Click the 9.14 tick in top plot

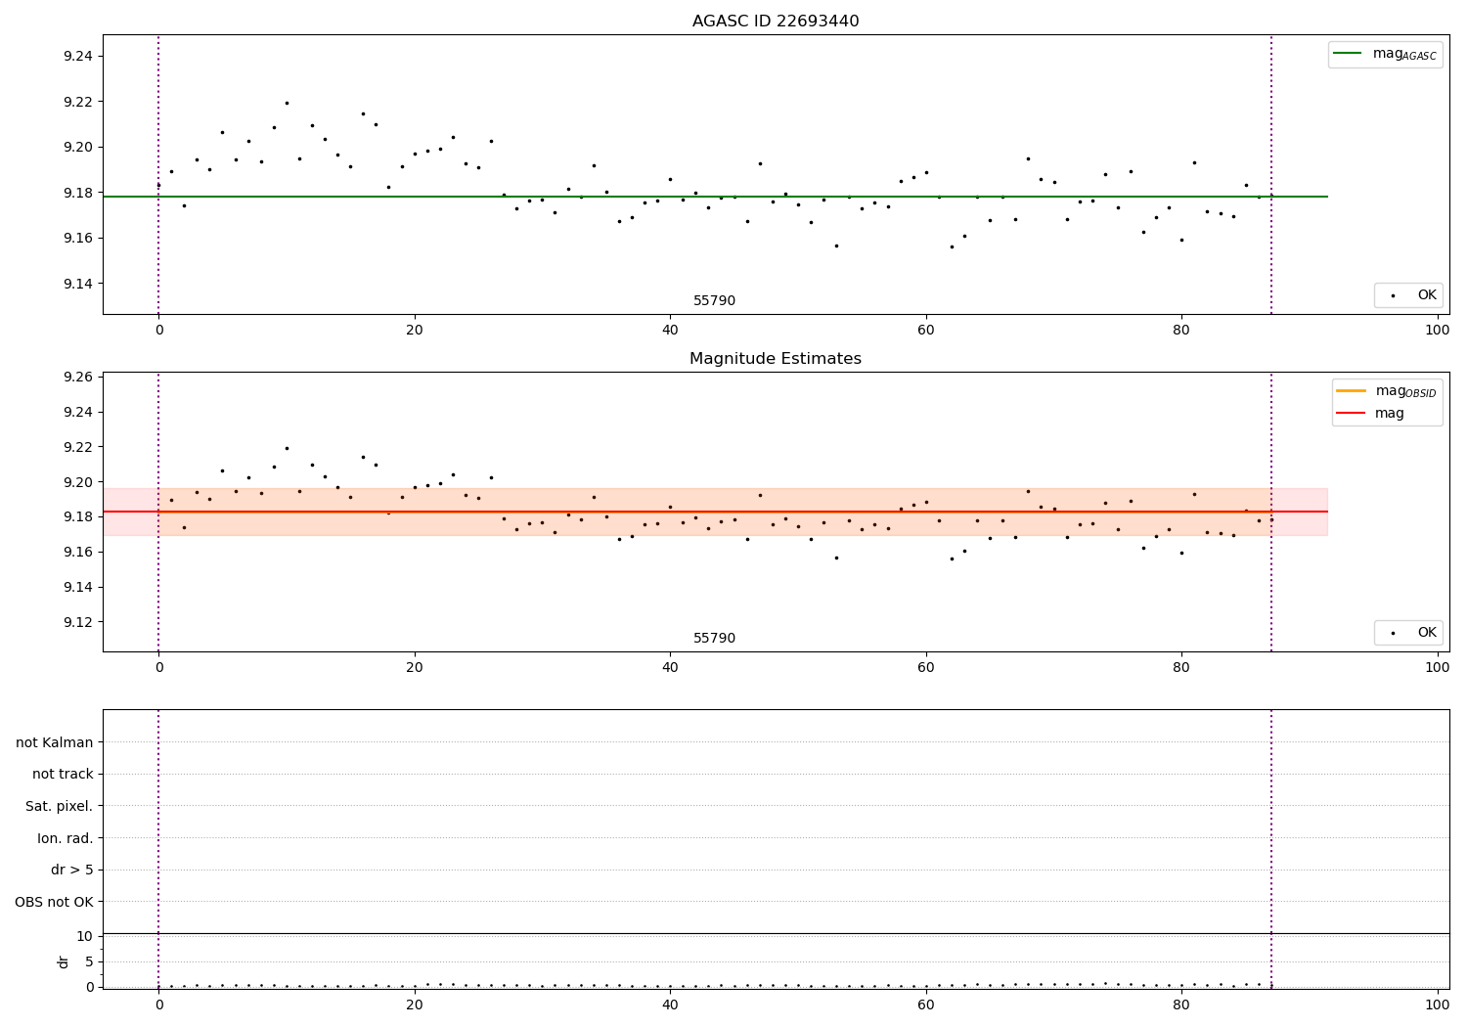[x=77, y=284]
